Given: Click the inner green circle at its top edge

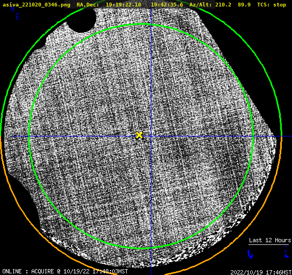Looking at the screenshot, I should (141, 24).
